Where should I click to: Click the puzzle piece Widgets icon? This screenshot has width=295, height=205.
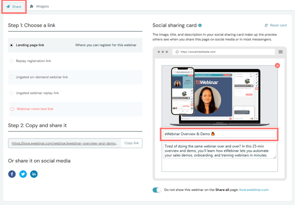pyautogui.click(x=32, y=7)
